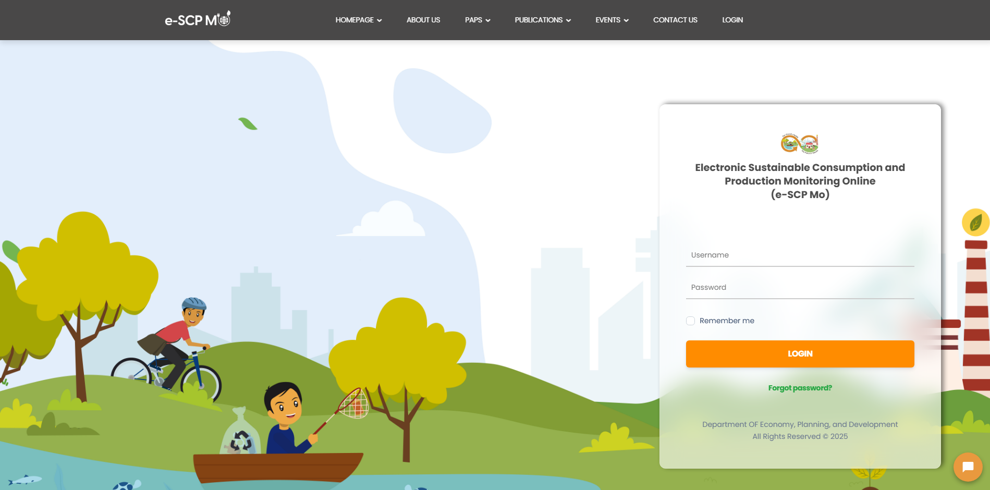Open the Contact Us menu item
The height and width of the screenshot is (490, 990).
coord(675,20)
